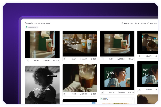Open the All devices filter
This screenshot has height=107, width=161.
[x=141, y=23]
